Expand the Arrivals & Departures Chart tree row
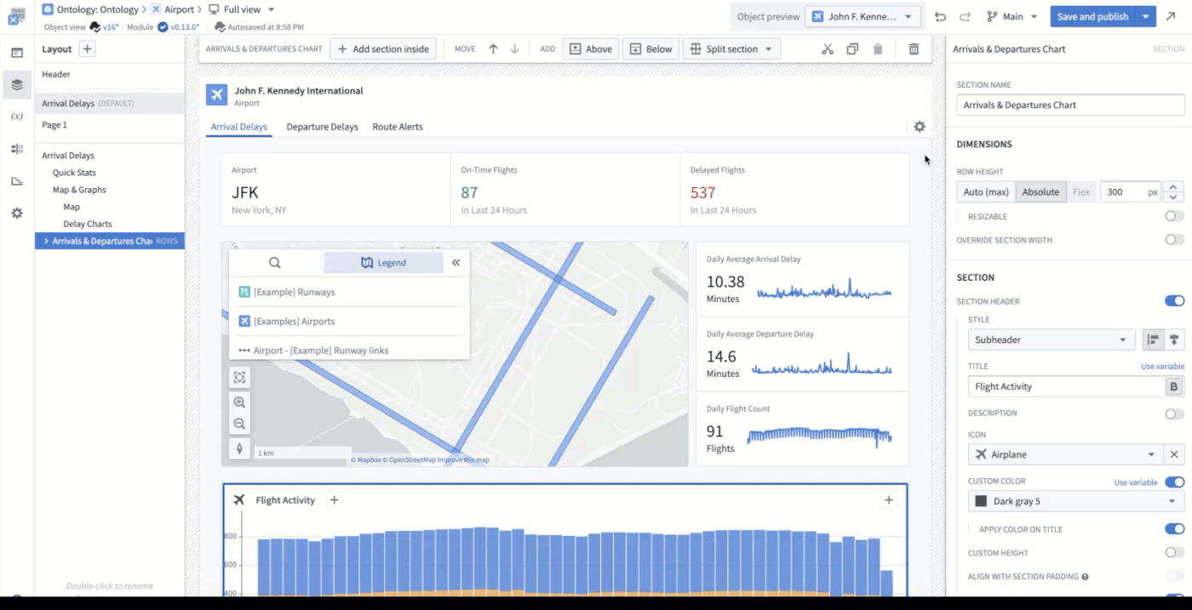Screen dimensions: 1192x610 click(x=46, y=242)
